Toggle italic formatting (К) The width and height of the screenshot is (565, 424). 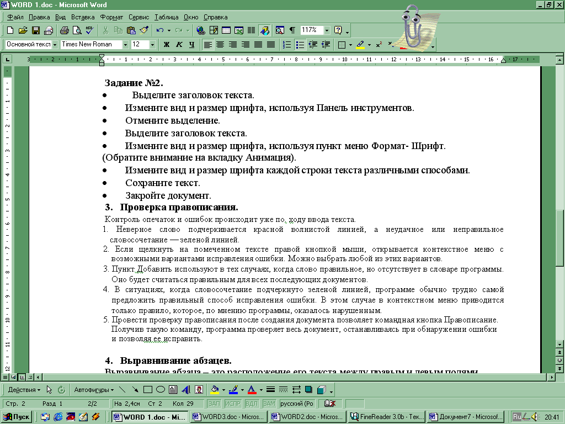(x=179, y=44)
